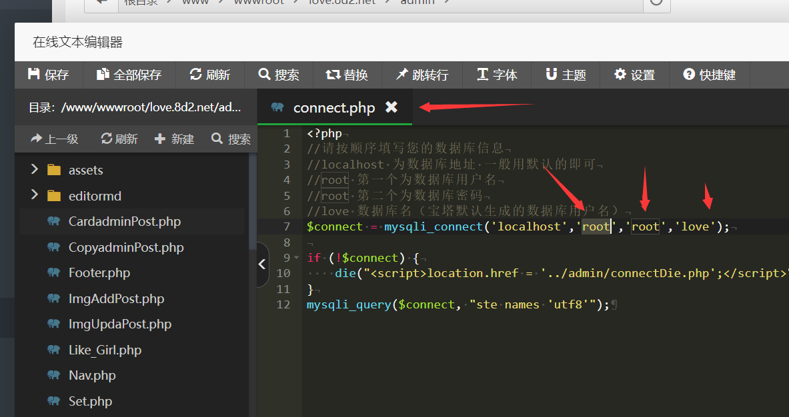The height and width of the screenshot is (417, 789).
Task: Click the elephant icon on connect.php tab
Action: [277, 107]
